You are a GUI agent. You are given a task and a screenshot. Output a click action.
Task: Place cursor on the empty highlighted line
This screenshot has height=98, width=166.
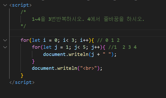click(x=88, y=33)
